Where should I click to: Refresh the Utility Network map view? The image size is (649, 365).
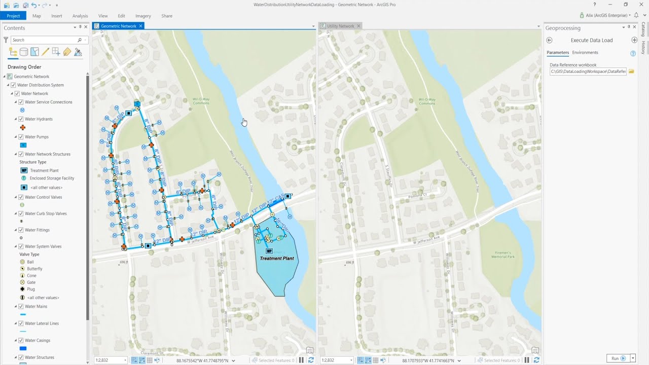click(x=536, y=360)
